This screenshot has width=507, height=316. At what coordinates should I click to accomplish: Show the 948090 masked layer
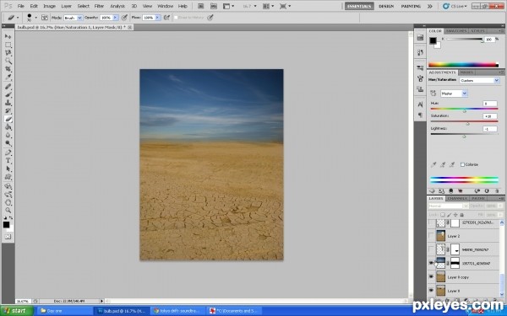431,249
